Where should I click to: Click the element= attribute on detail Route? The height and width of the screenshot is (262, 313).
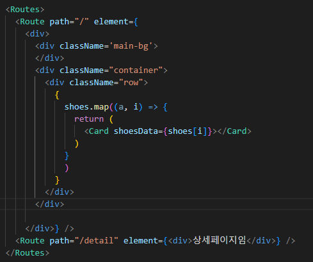pos(143,241)
